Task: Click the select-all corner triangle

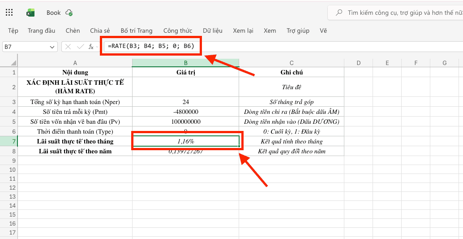Action: (13, 63)
